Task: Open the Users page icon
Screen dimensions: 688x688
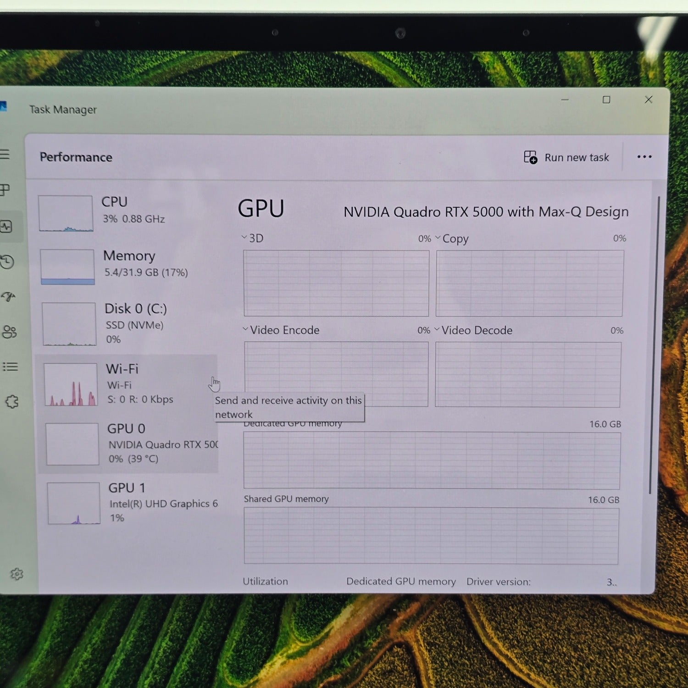Action: coord(9,332)
